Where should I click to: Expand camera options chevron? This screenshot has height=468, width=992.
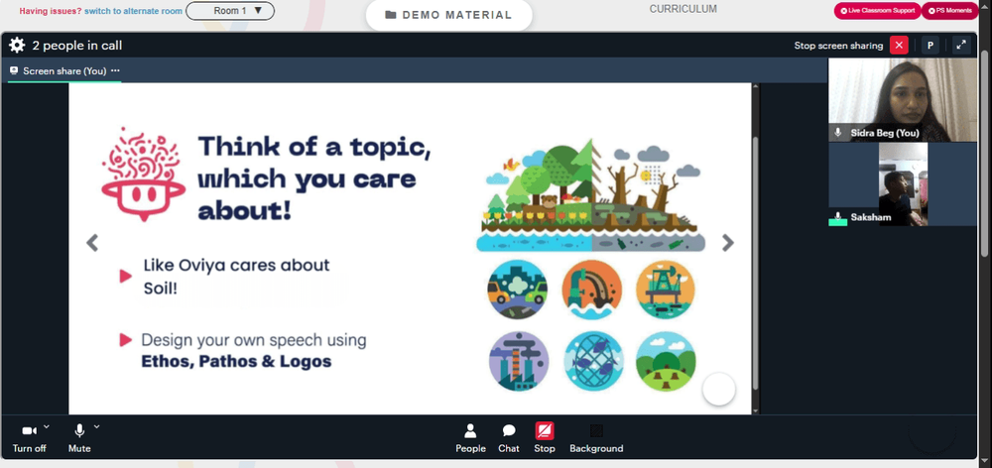pyautogui.click(x=47, y=427)
